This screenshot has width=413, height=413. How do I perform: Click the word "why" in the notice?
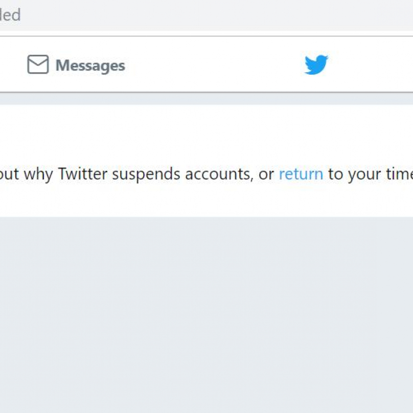38,174
